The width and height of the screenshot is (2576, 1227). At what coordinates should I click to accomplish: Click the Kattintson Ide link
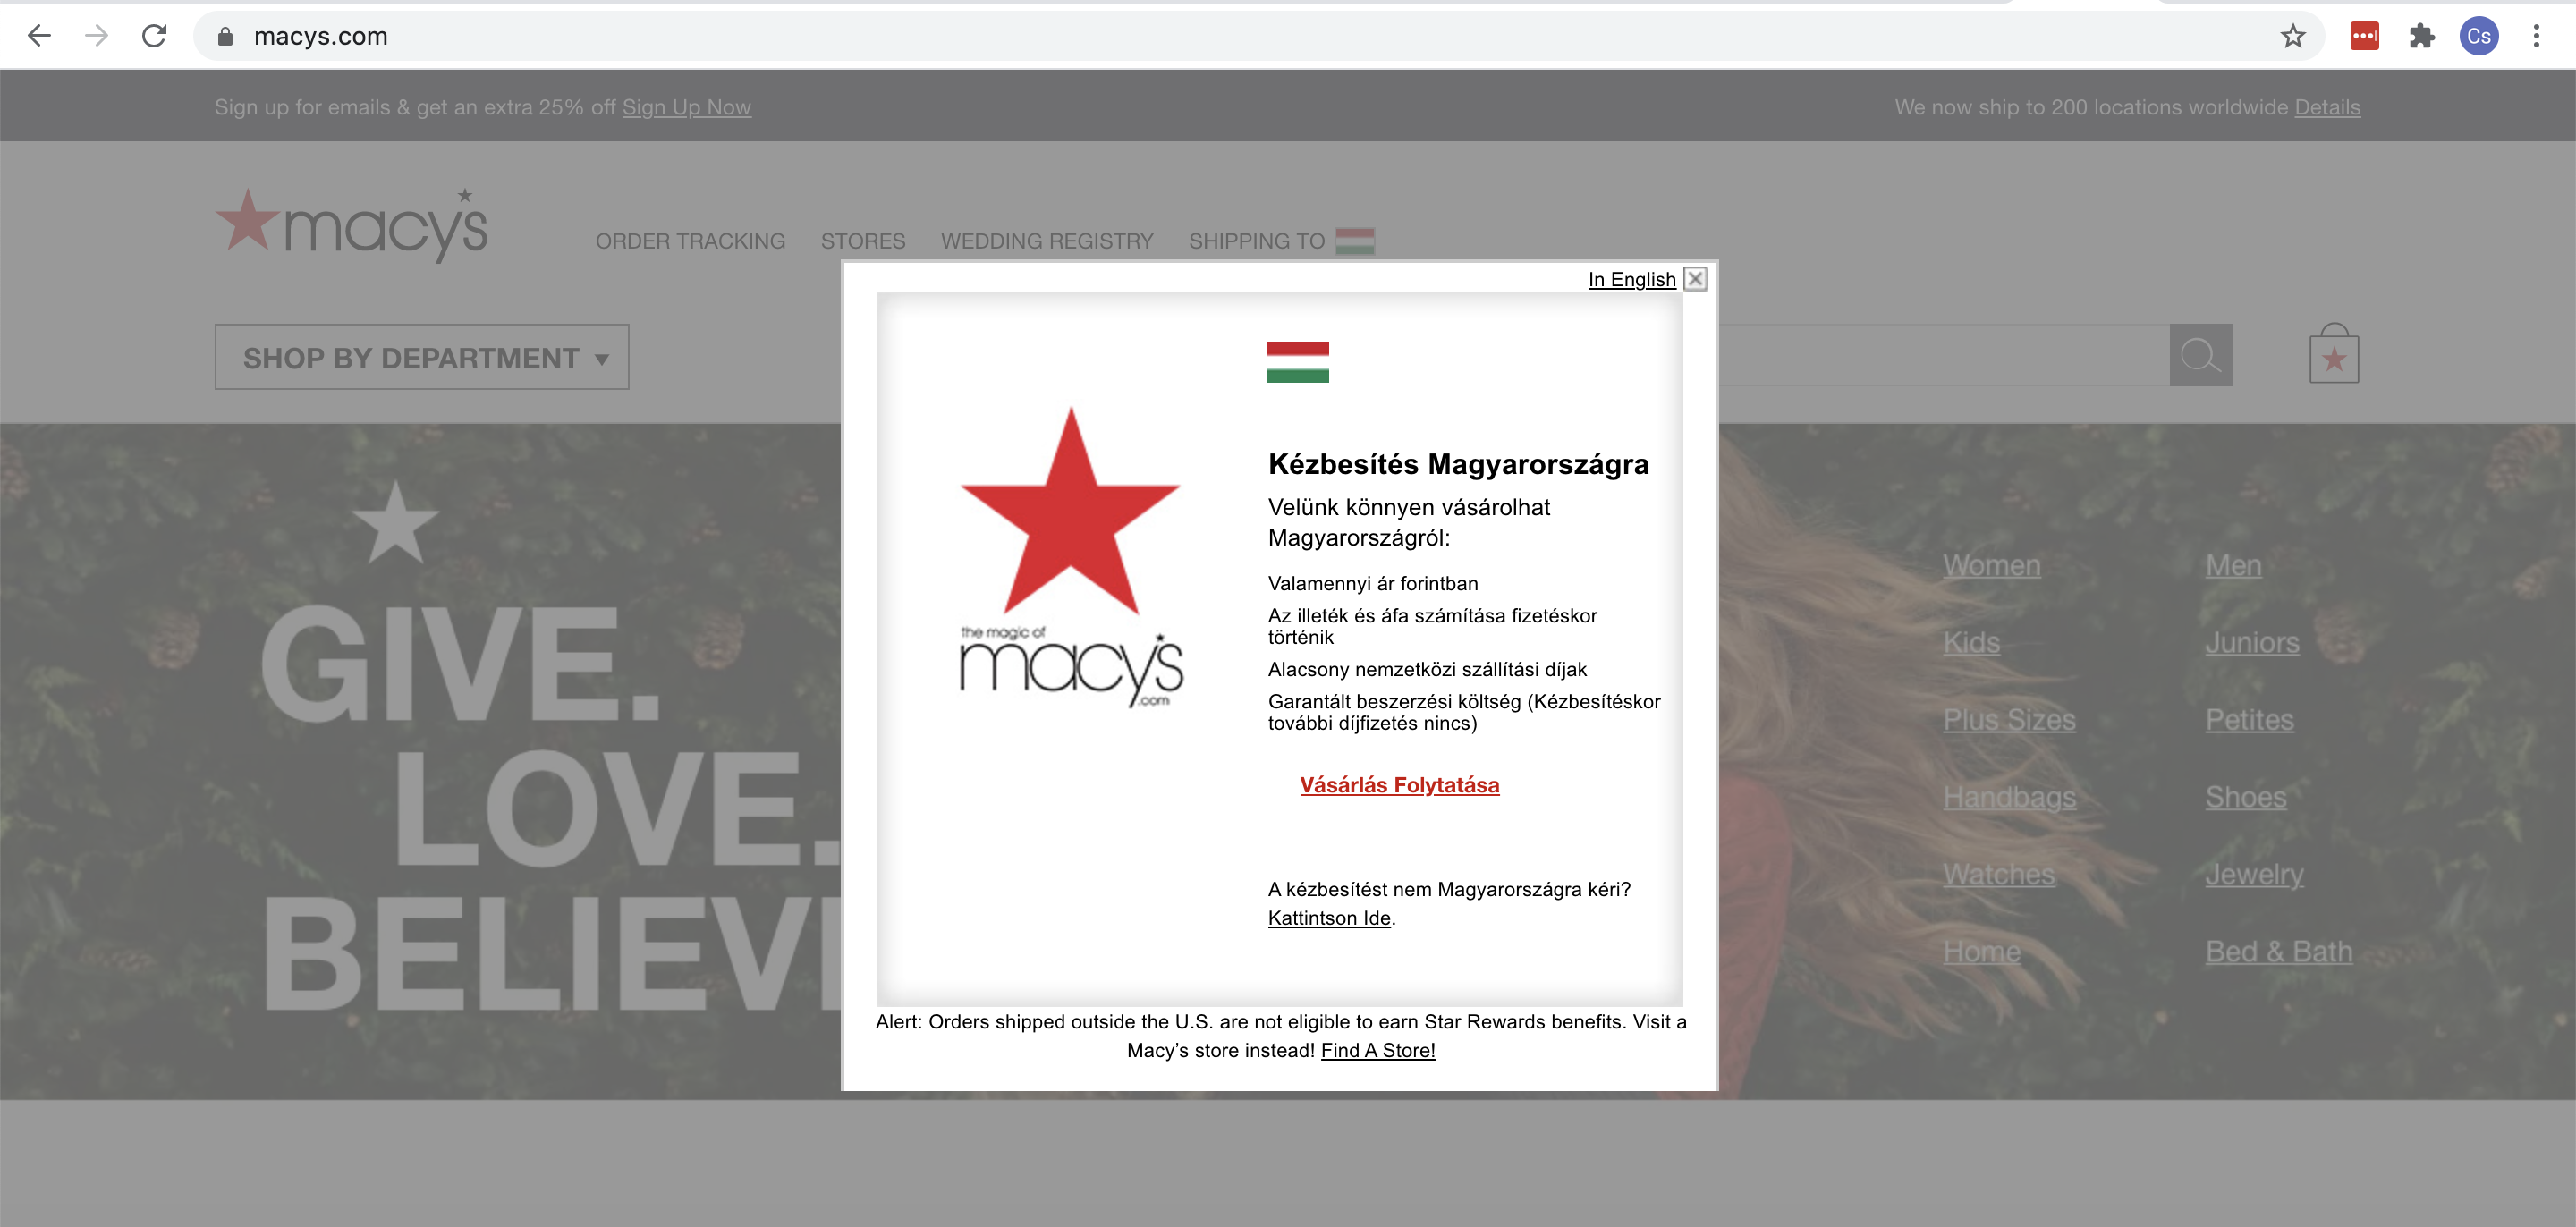pyautogui.click(x=1329, y=918)
